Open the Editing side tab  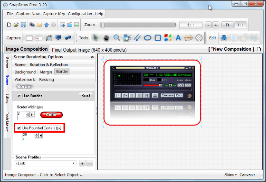point(7,99)
